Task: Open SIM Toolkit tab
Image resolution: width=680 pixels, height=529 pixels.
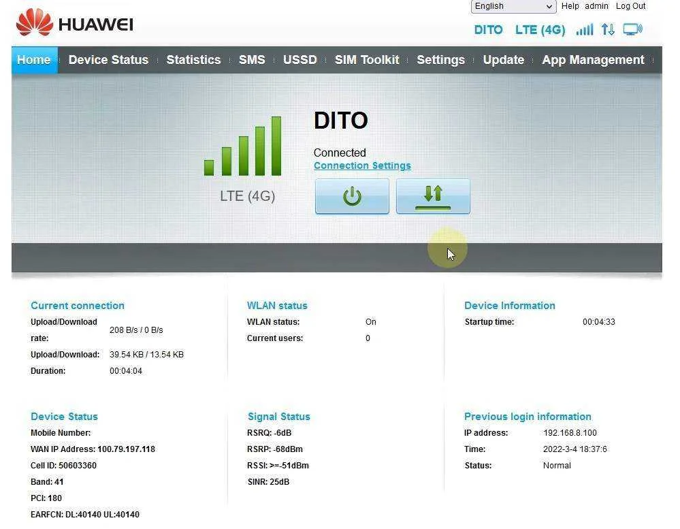Action: tap(367, 60)
